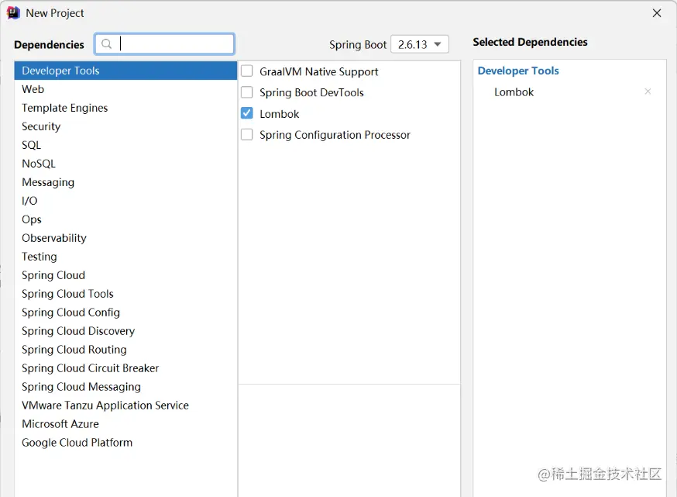Enable GraalVM Native Support checkbox
677x497 pixels.
tap(247, 71)
